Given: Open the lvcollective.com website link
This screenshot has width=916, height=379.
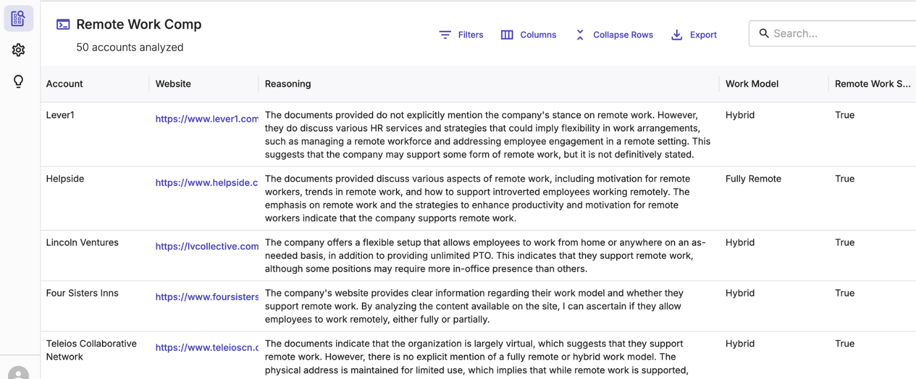Looking at the screenshot, I should coord(207,246).
